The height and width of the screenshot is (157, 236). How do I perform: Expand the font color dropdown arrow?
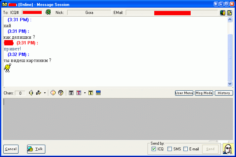85,93
